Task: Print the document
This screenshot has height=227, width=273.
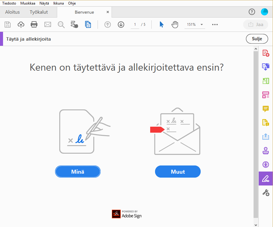Action: [x=34, y=25]
